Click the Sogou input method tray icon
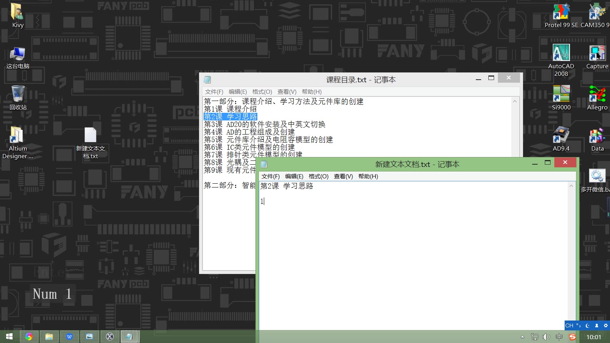 (572, 337)
